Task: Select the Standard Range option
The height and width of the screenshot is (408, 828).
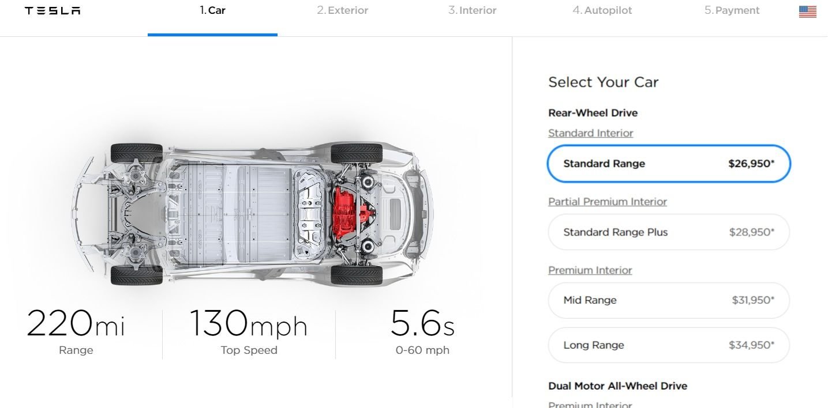Action: [668, 164]
